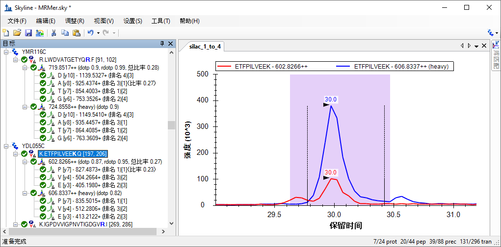Click green check on P [y7] - 827.4873+
Image resolution: width=501 pixels, height=247 pixels.
43,170
